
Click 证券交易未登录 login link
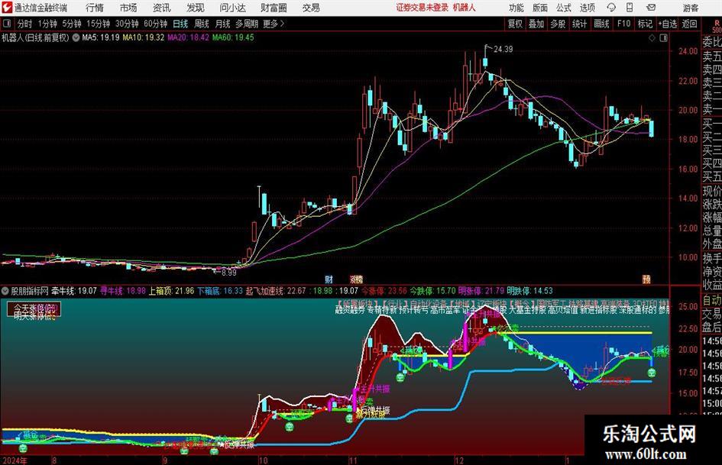tap(423, 8)
